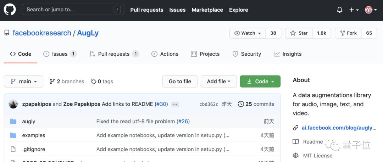Expand the Watch dropdown
383x162 pixels.
click(248, 33)
